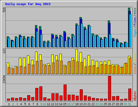Select the light blue Pages bar for day 26
Image resolution: width=138 pixels, height=107 pixels.
[110, 41]
